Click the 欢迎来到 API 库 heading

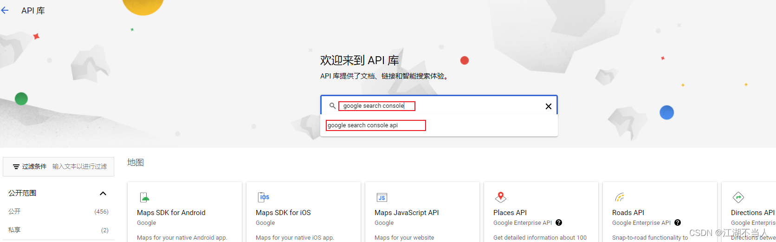(360, 60)
